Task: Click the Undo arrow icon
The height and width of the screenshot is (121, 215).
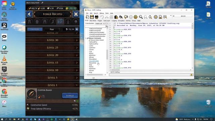Action: pos(102,17)
